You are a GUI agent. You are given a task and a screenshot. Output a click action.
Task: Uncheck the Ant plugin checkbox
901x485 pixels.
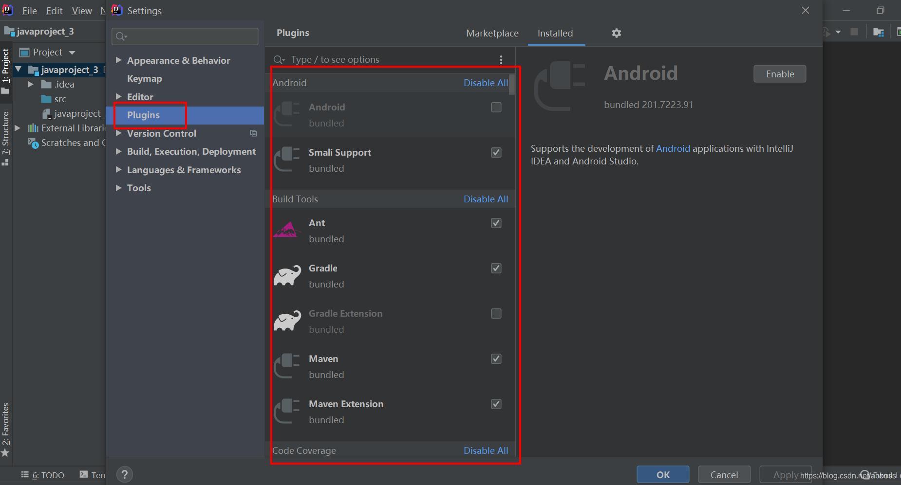(x=496, y=223)
